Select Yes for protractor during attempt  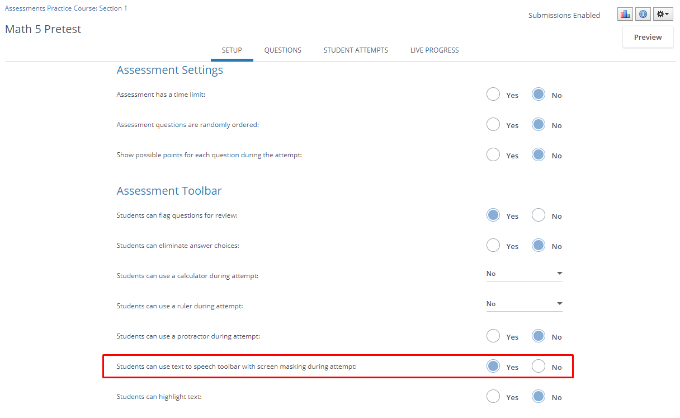(493, 336)
